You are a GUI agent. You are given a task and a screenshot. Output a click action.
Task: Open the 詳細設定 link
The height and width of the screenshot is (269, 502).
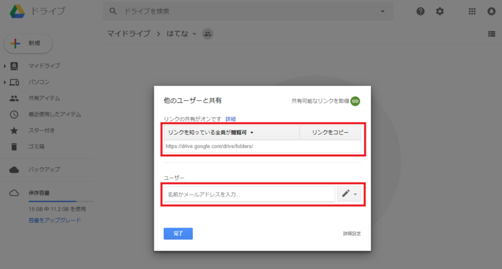tap(352, 233)
